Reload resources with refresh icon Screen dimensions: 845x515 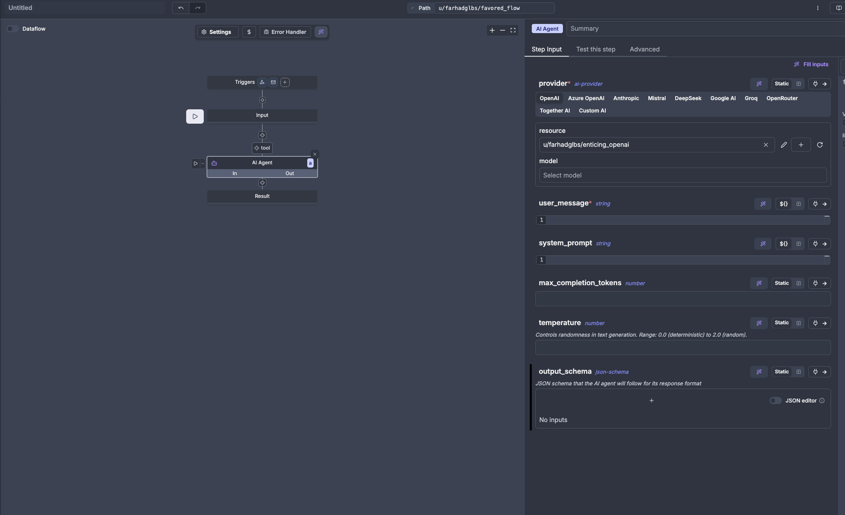point(820,145)
